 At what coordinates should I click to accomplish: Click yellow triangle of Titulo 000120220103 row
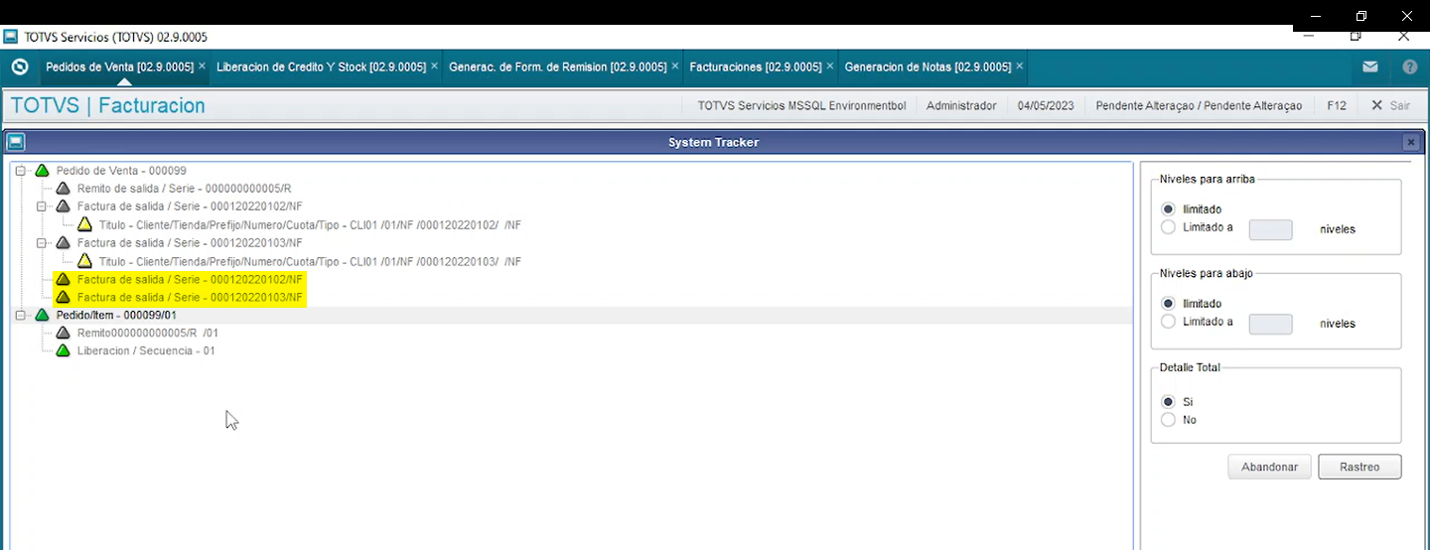84,261
